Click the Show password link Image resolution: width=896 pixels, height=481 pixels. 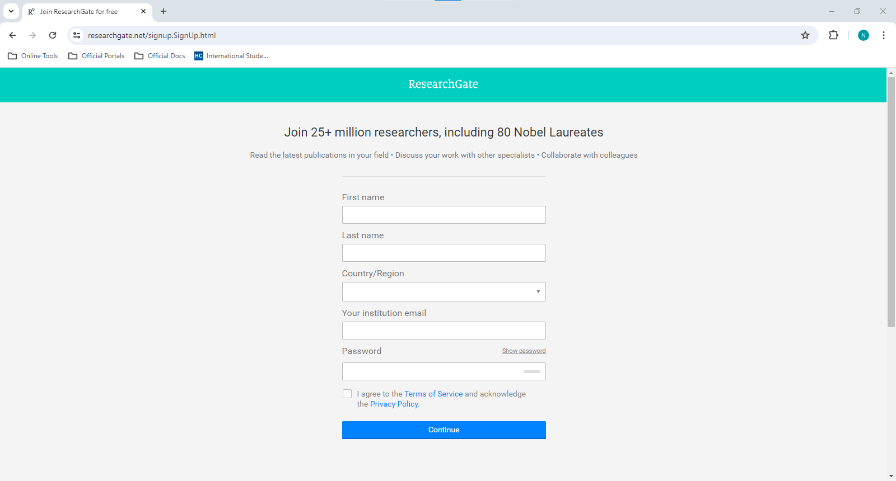pos(524,351)
